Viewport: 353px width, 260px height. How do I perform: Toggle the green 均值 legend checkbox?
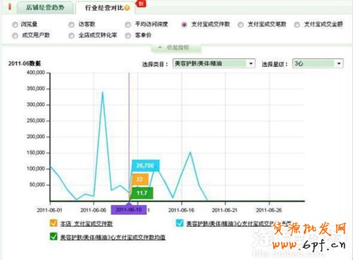pos(54,237)
